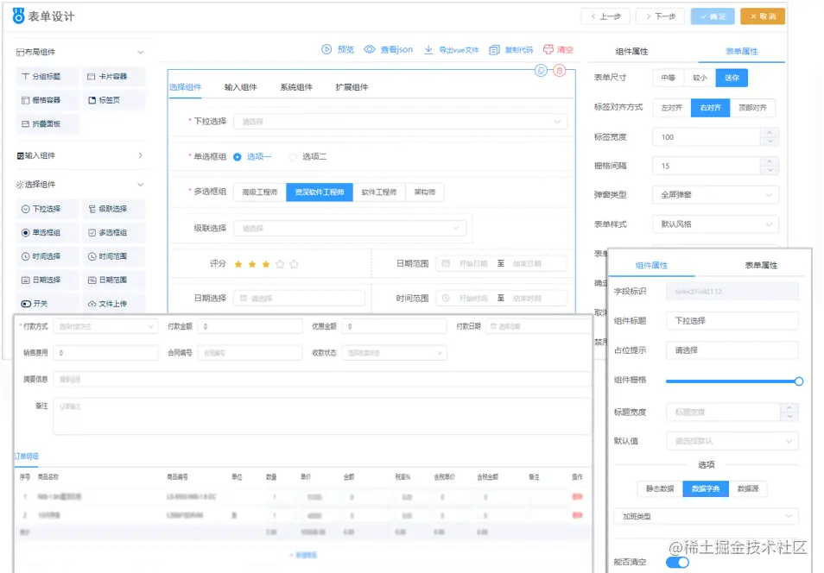Screen dimensions: 824x573
Task: Click the orange 取消 button
Action: pos(763,16)
